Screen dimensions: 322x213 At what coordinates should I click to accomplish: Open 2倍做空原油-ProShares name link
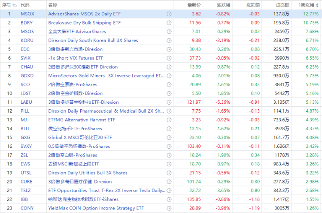pos(73,84)
